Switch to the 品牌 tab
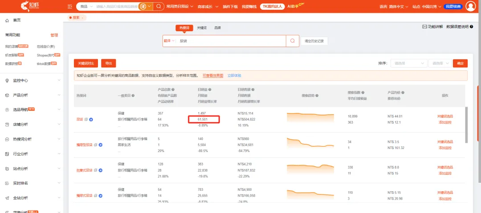 217,28
